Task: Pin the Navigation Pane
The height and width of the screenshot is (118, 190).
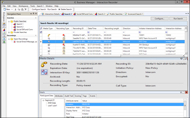Action: [34, 14]
